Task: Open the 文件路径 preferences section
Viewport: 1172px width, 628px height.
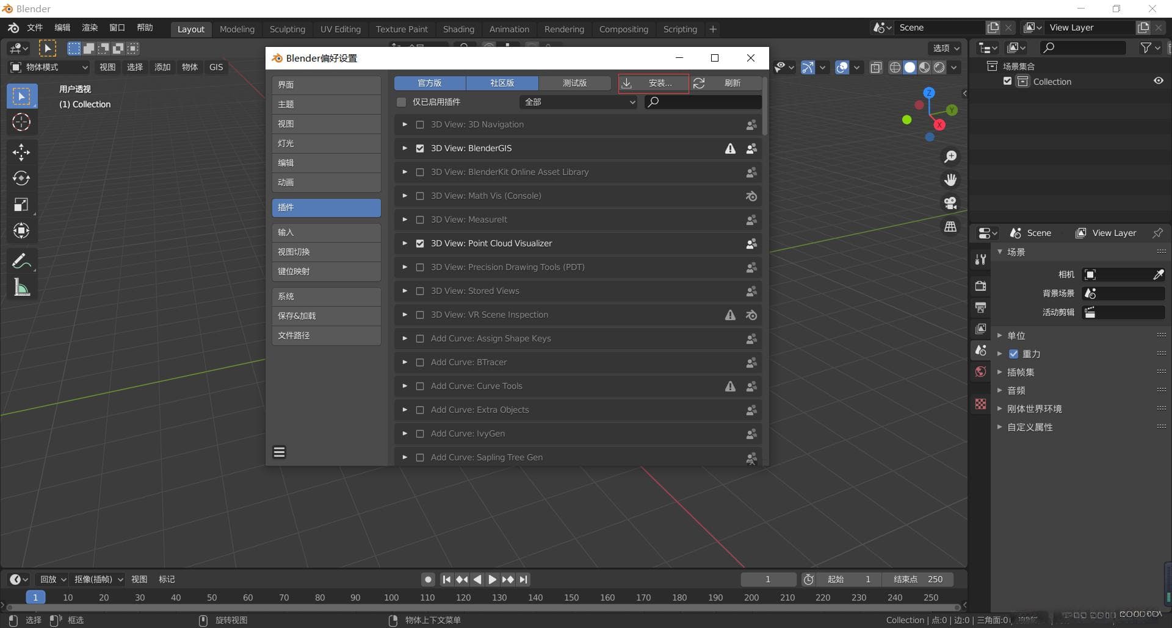Action: pyautogui.click(x=326, y=335)
